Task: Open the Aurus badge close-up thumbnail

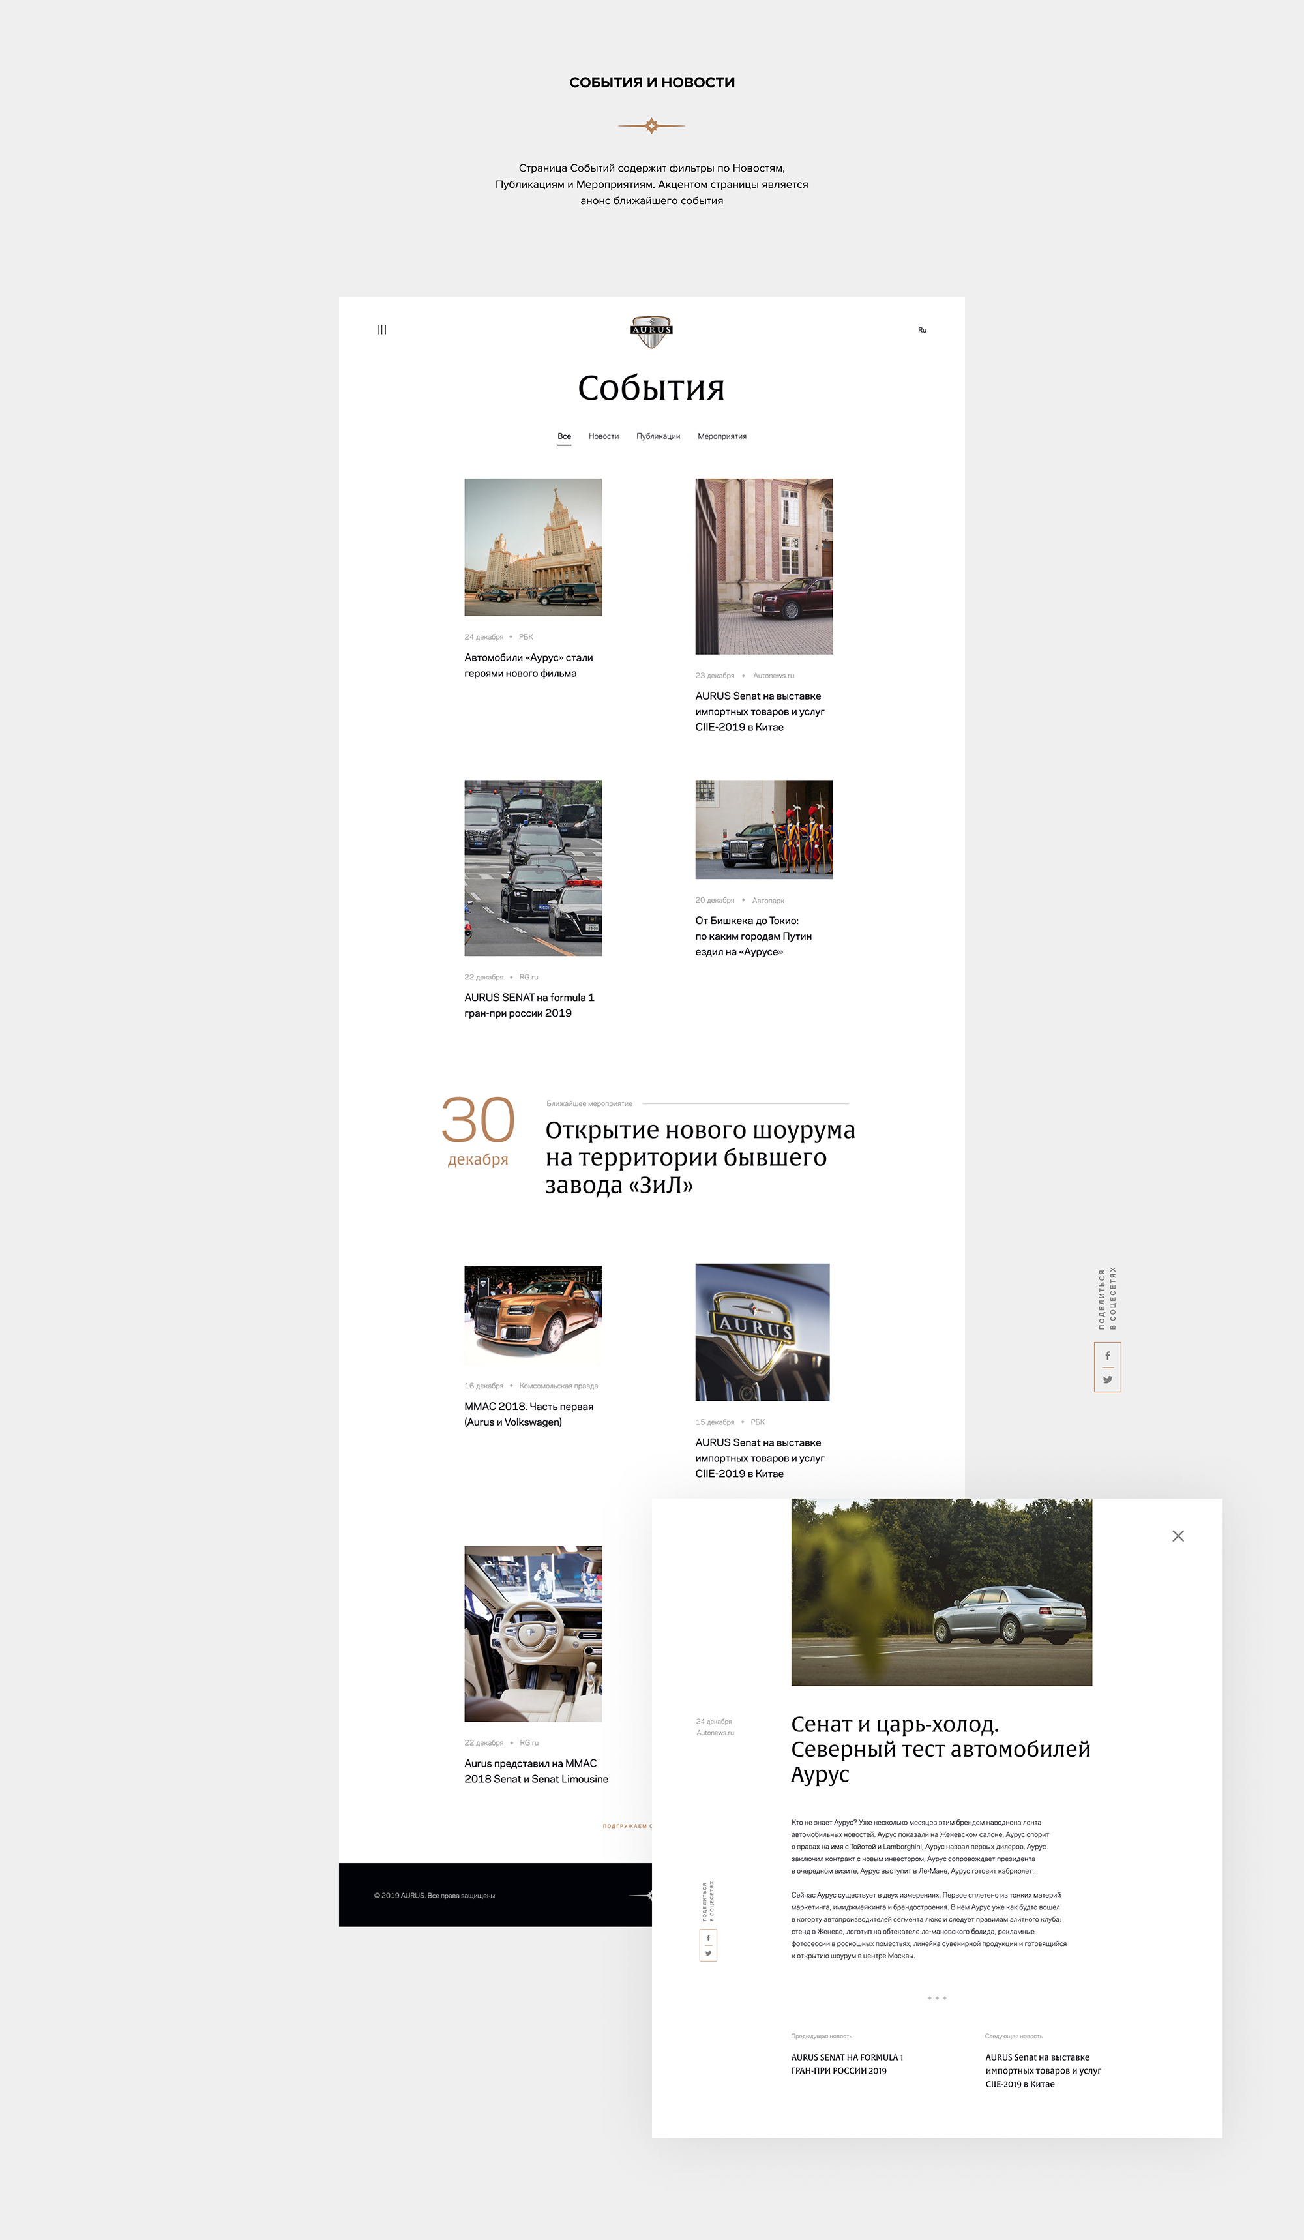Action: click(x=762, y=1332)
